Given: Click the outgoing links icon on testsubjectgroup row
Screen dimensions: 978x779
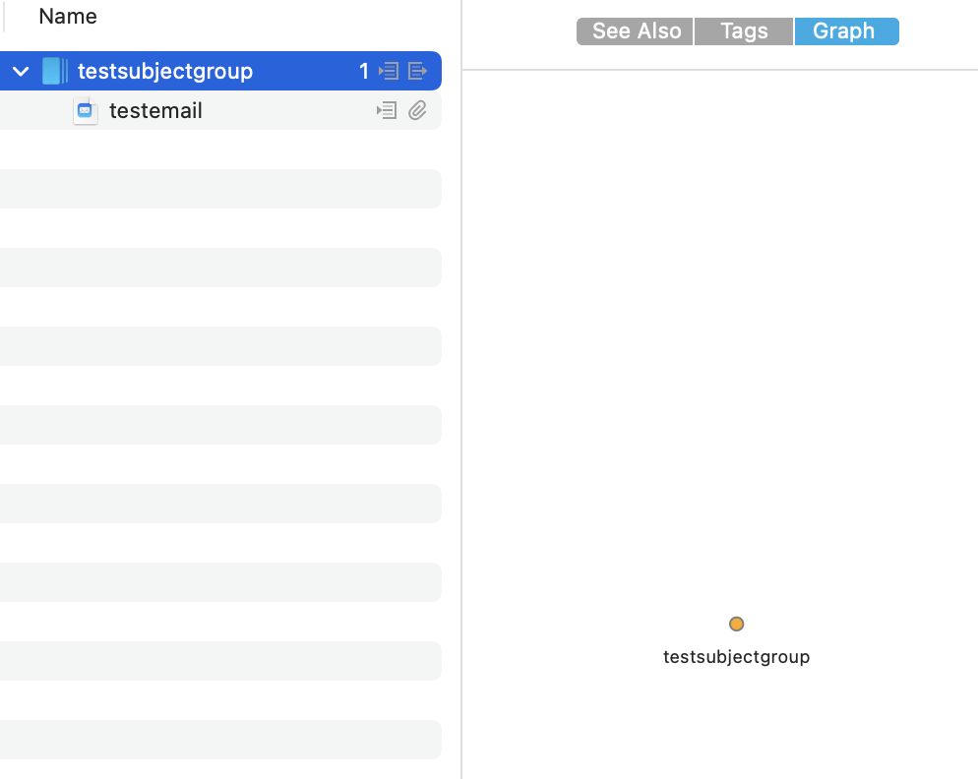Looking at the screenshot, I should pyautogui.click(x=417, y=71).
